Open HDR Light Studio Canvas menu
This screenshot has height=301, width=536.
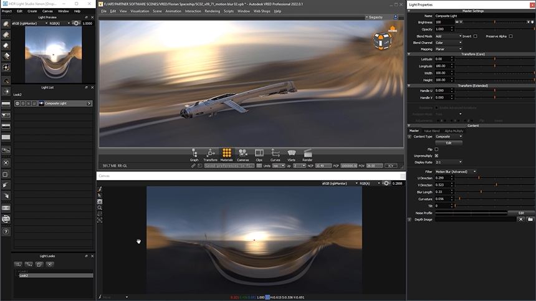47,11
